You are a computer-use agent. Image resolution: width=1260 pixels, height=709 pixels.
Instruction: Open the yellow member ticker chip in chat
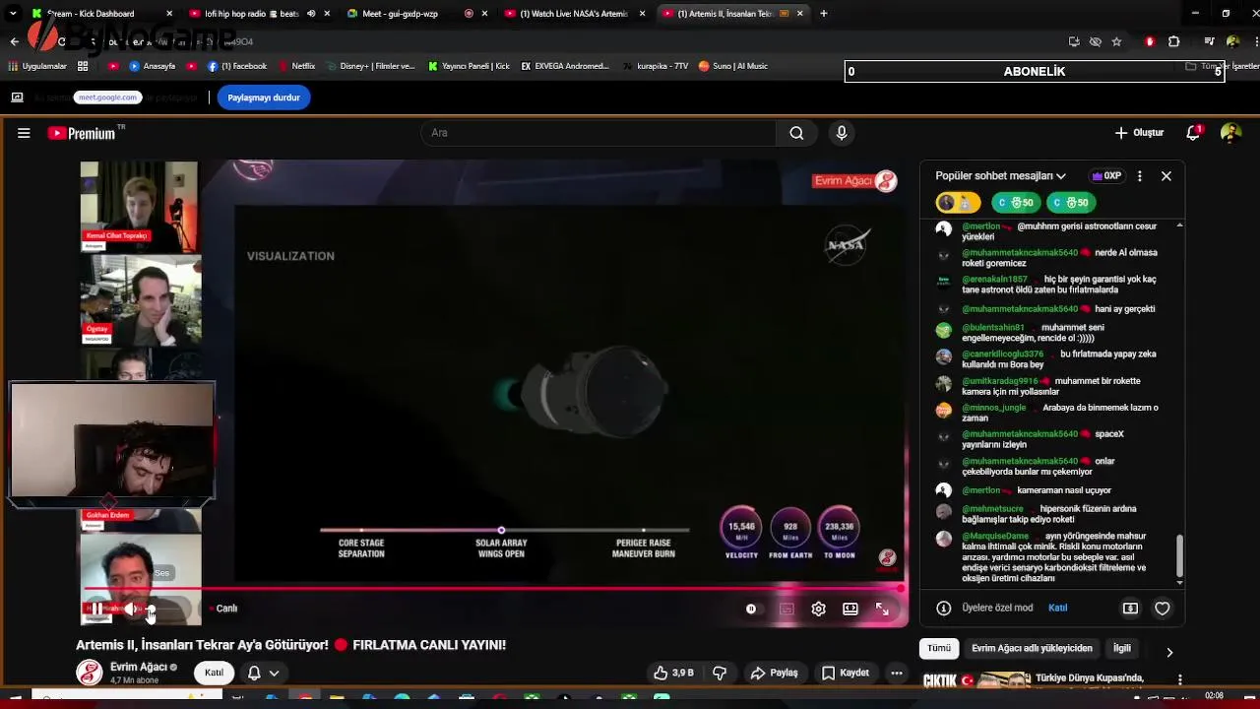[958, 203]
